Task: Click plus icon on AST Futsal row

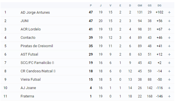Action: click(169, 54)
